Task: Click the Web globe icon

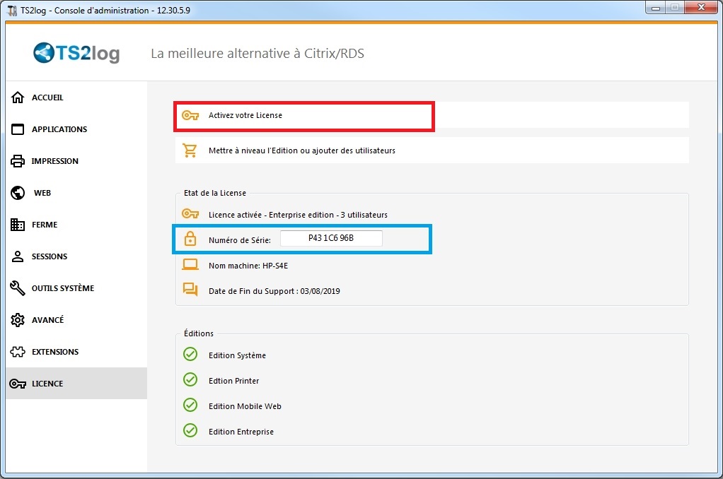Action: pyautogui.click(x=18, y=193)
